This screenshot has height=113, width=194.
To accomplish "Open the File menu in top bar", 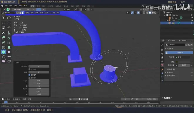I will 6,6.
